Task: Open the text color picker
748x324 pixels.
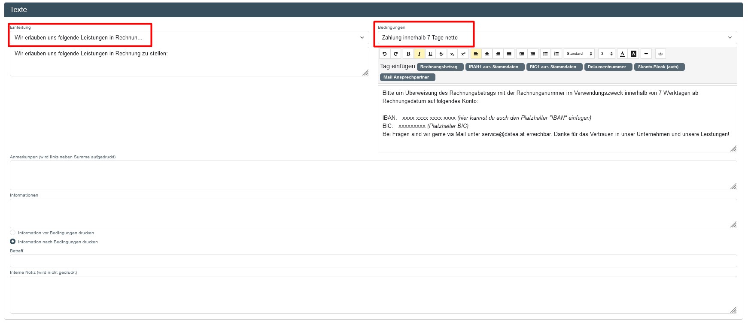Action: pyautogui.click(x=623, y=54)
